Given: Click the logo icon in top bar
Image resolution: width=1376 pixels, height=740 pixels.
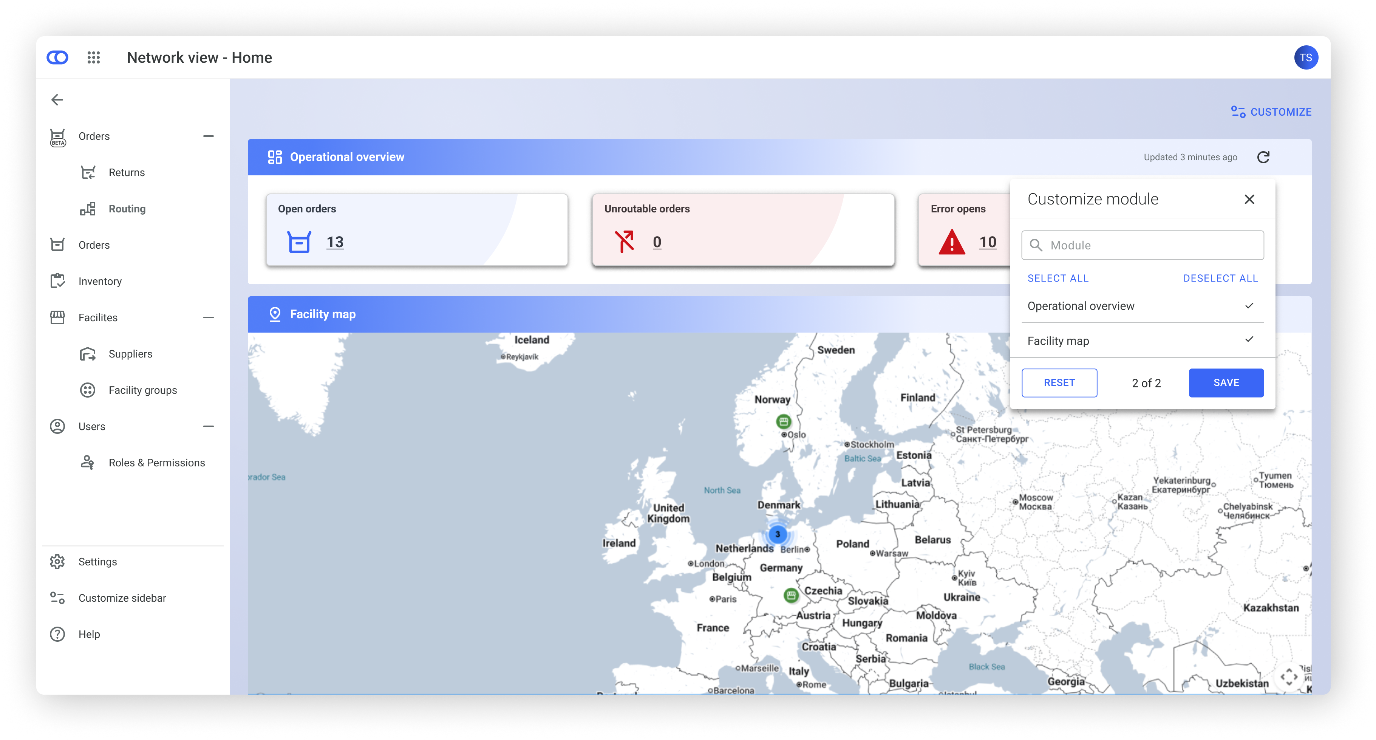Looking at the screenshot, I should pyautogui.click(x=58, y=58).
